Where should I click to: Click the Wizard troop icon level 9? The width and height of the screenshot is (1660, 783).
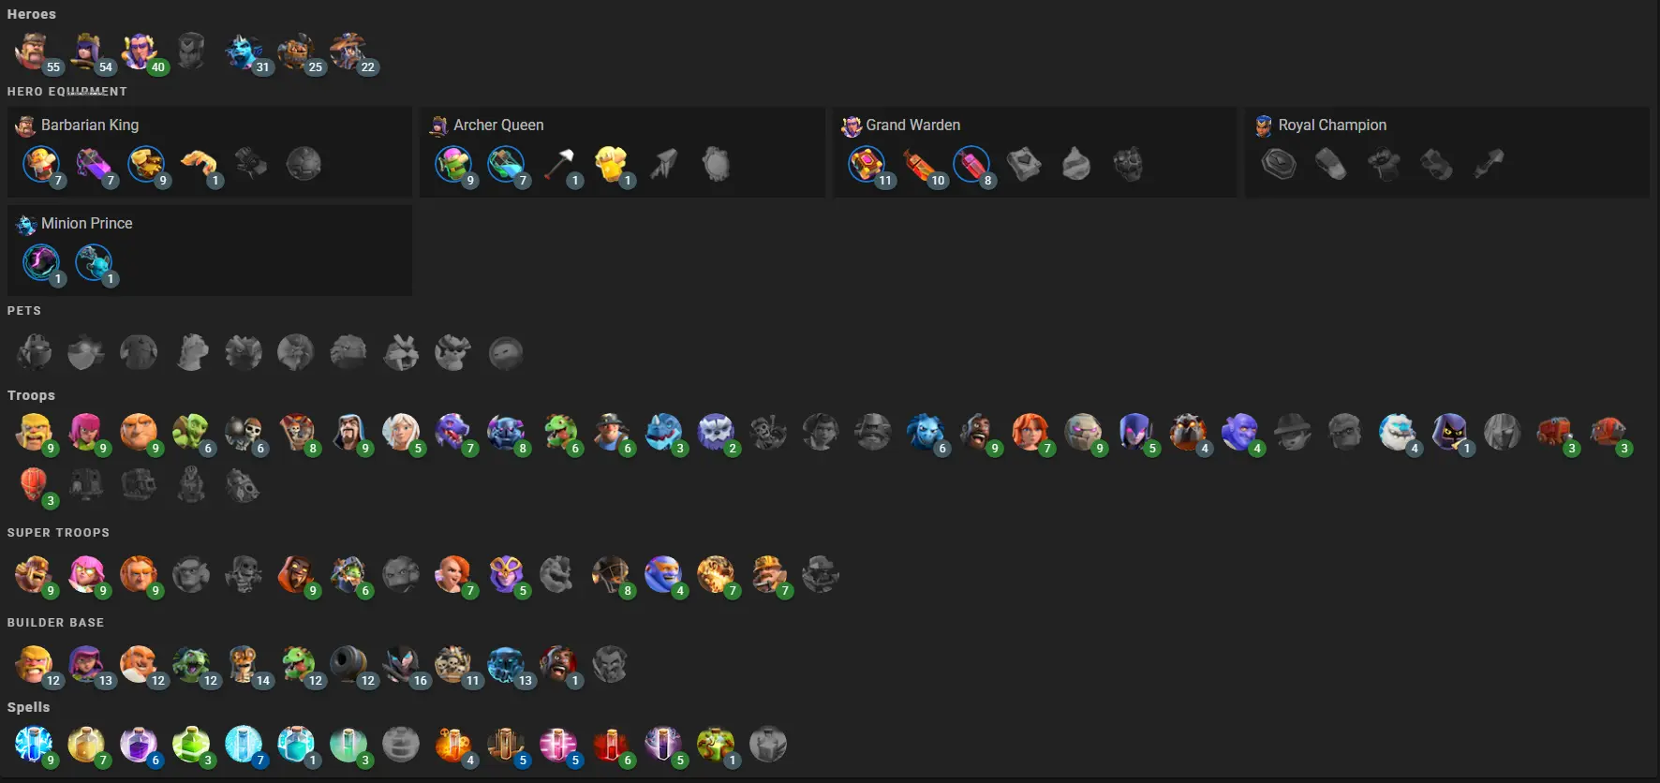(348, 432)
